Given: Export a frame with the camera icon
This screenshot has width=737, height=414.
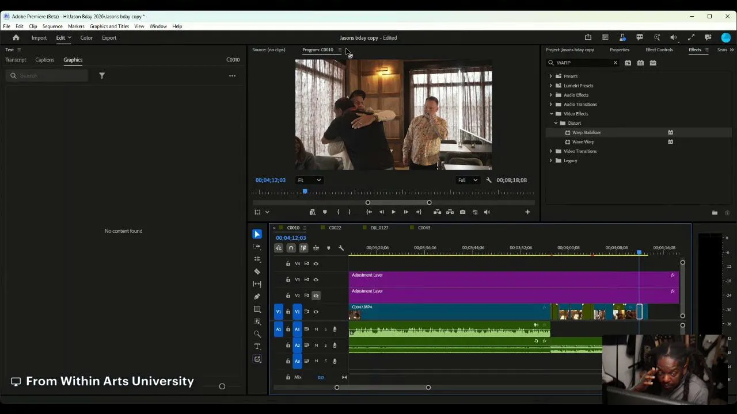Looking at the screenshot, I should (x=462, y=212).
